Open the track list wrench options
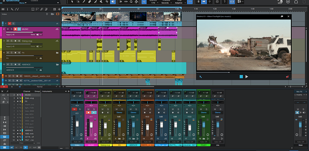The height and width of the screenshot is (151, 309). (12, 9)
